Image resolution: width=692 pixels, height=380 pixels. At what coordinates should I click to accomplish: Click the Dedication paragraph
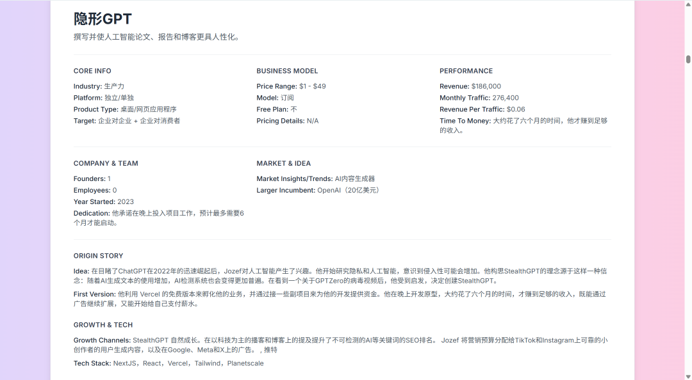[159, 218]
